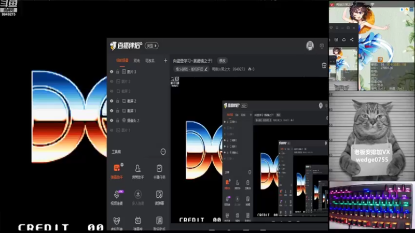Switch to the middle scene tab
Screen dimensions: 415x233
tap(136, 61)
